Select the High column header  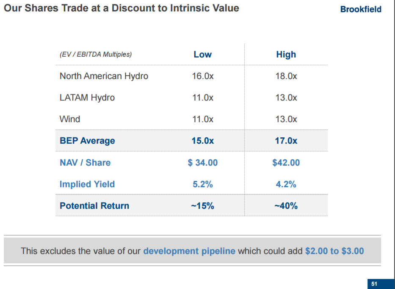click(286, 55)
